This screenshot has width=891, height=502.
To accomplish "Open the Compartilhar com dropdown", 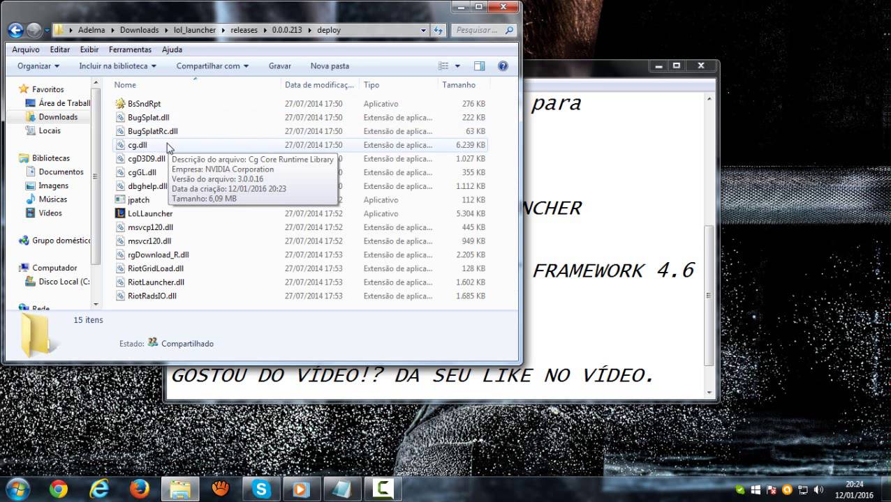I will tap(211, 66).
